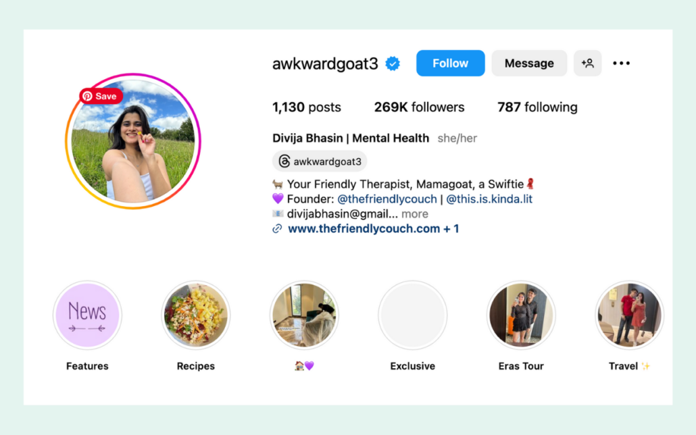Screen dimensions: 696x435
Task: Open the Threads awkwardgoat3 badge
Action: click(x=320, y=161)
